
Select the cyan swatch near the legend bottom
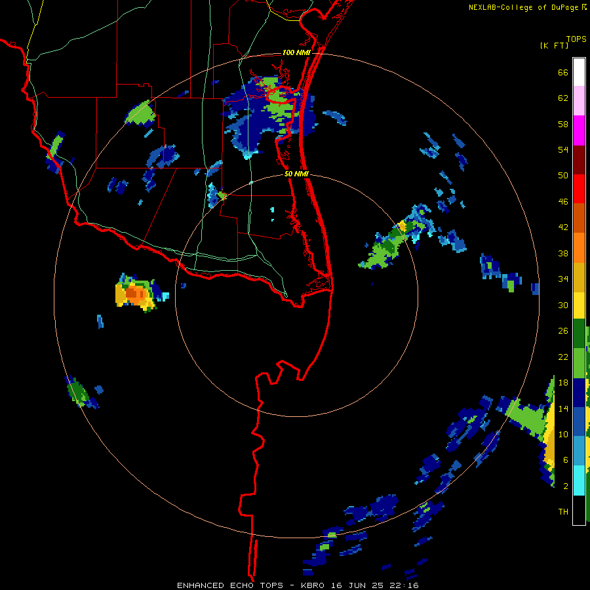click(579, 481)
